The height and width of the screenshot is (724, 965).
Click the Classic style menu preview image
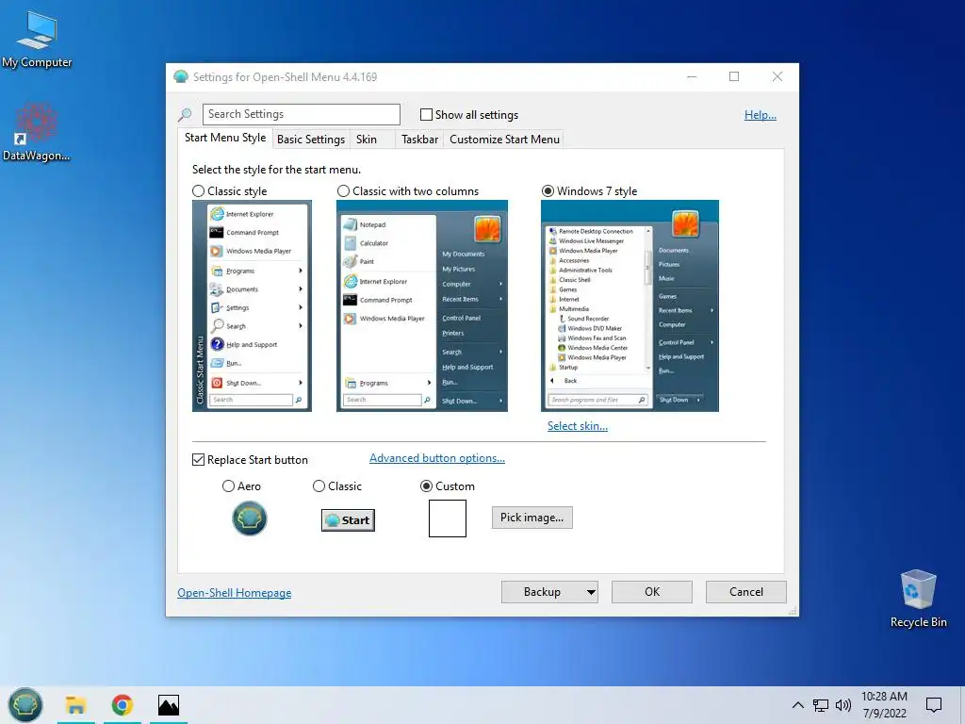[252, 305]
